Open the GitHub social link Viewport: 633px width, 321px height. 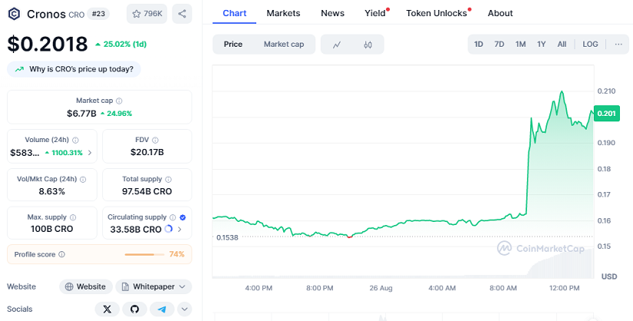(x=134, y=309)
